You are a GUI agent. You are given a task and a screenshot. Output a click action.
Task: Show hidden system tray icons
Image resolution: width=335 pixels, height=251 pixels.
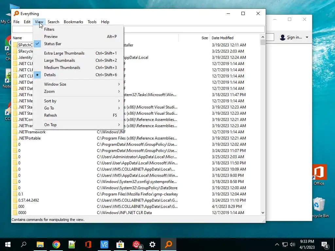(x=277, y=244)
